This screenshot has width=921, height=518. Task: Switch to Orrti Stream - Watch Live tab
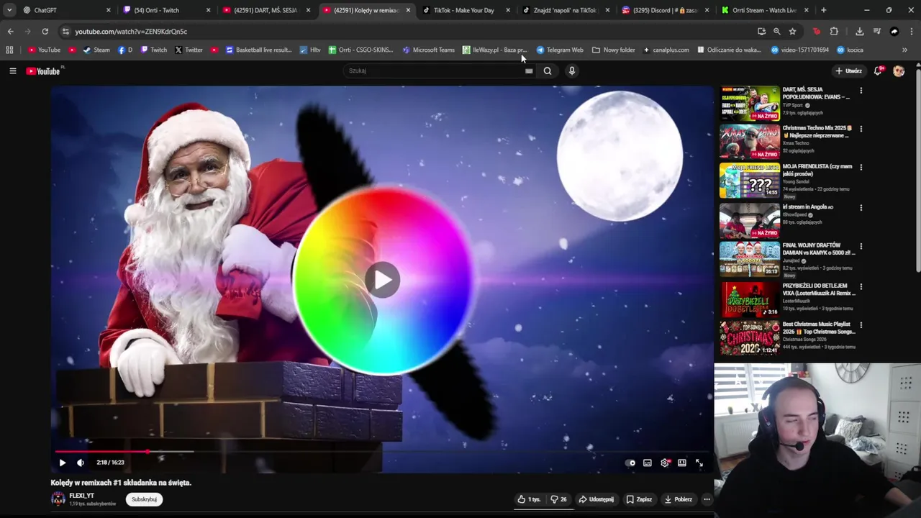tap(766, 10)
